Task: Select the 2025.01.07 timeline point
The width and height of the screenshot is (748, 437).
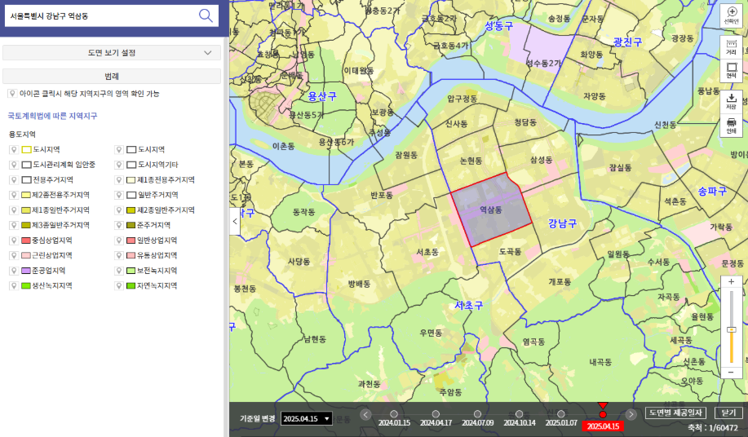Action: (x=561, y=414)
